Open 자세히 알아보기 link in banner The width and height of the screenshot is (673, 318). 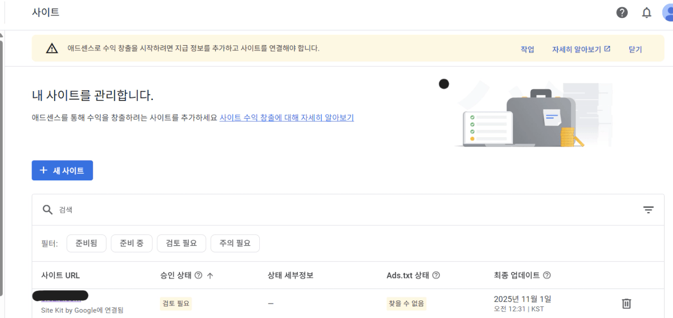[x=581, y=49]
